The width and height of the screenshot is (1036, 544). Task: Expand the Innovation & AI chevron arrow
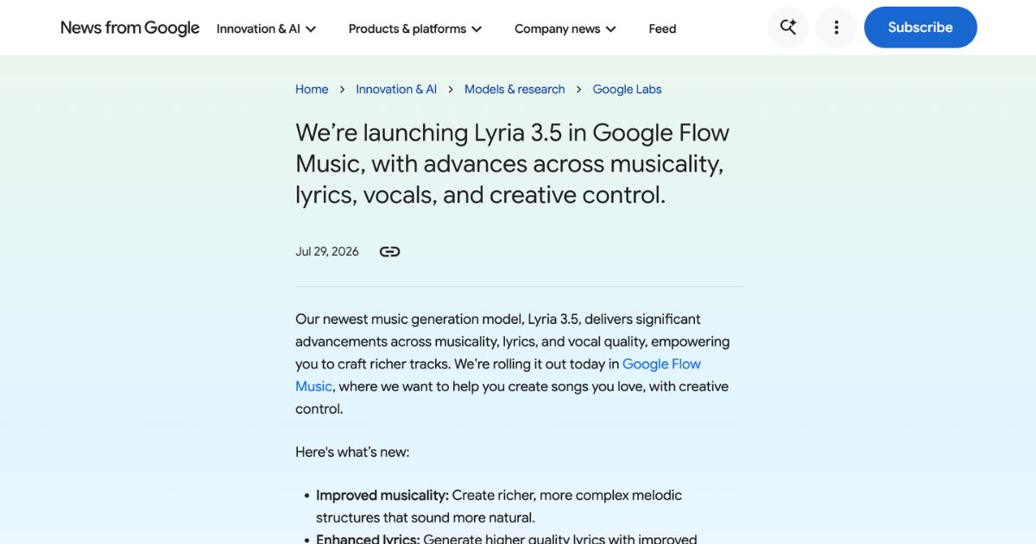(311, 29)
